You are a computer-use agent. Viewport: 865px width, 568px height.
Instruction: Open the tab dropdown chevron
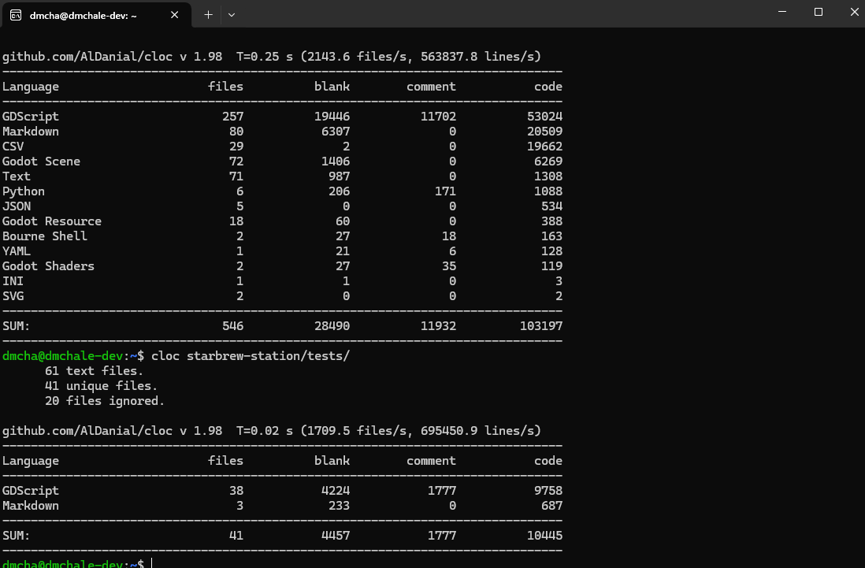(x=232, y=13)
